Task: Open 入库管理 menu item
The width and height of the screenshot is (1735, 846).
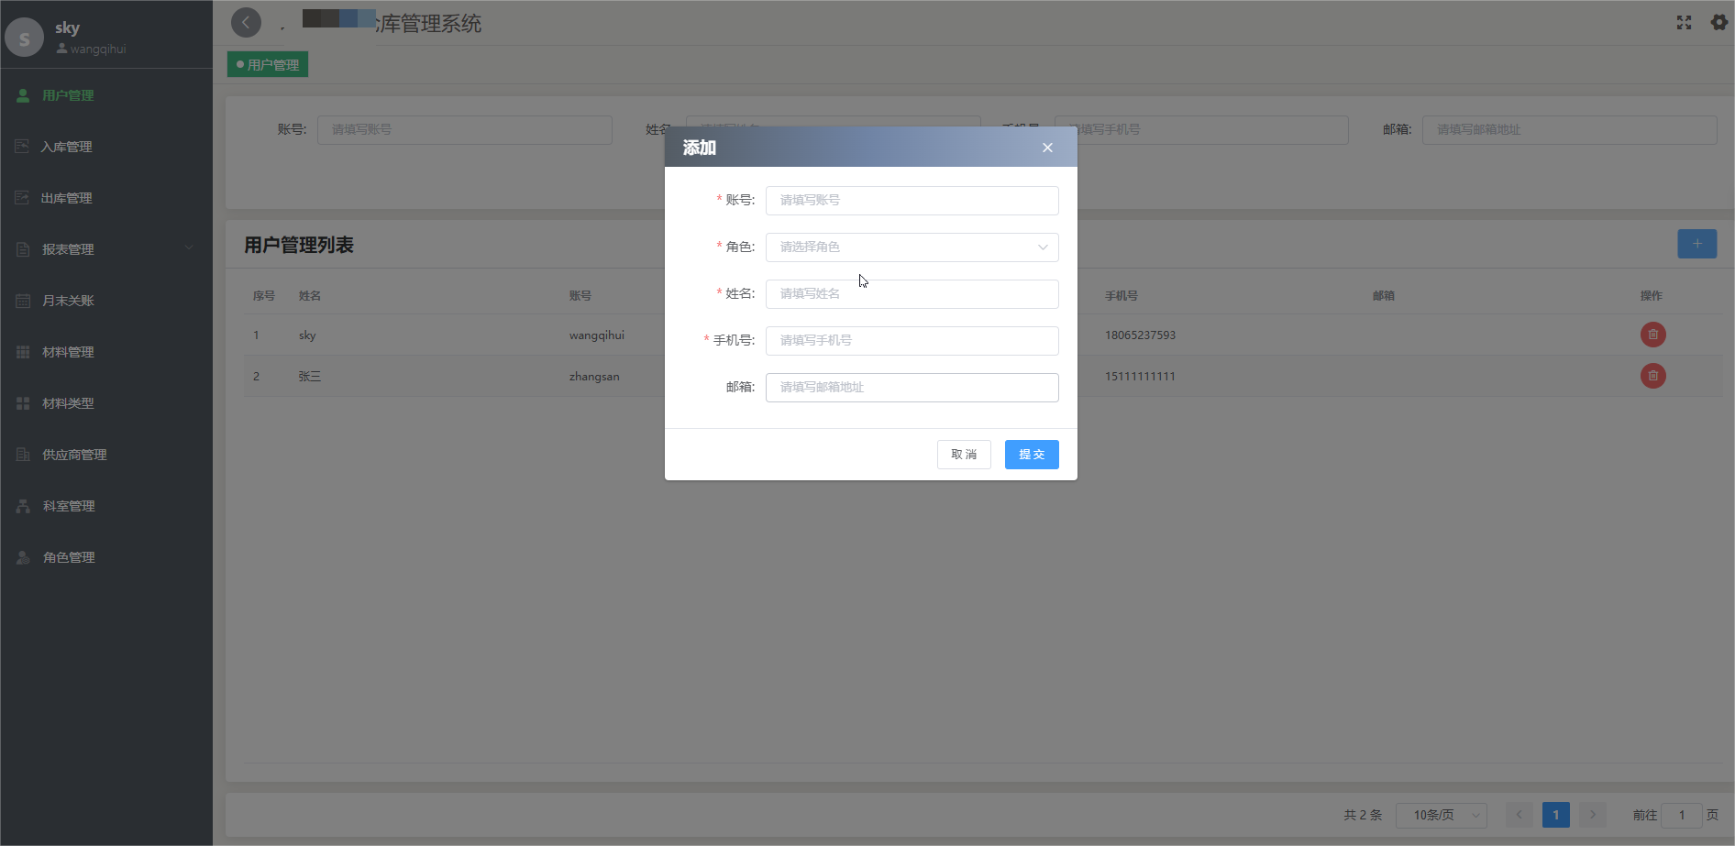Action: pos(106,147)
